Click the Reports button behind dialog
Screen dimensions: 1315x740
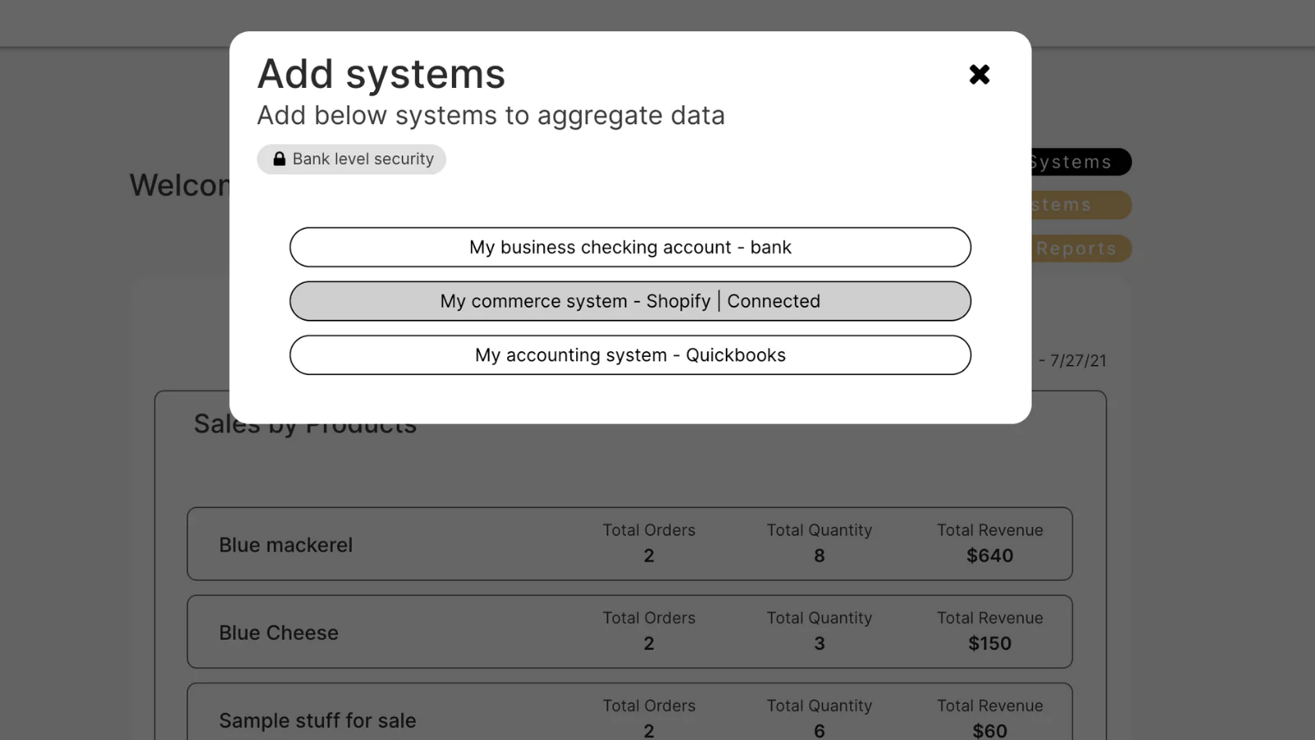coord(1081,248)
